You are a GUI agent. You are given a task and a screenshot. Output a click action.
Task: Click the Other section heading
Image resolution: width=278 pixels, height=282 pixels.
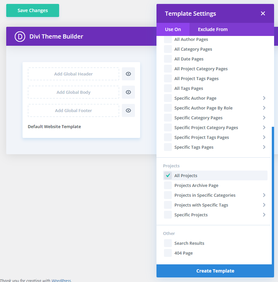tap(169, 233)
